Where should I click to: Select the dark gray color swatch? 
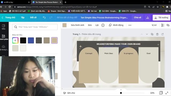tap(39, 40)
